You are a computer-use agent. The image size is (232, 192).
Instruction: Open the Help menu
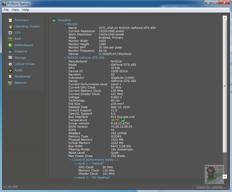coord(26,10)
